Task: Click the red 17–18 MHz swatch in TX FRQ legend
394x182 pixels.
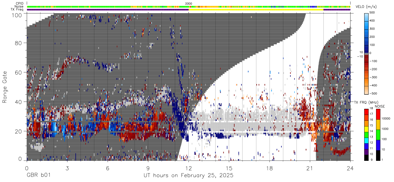Action: (366, 112)
